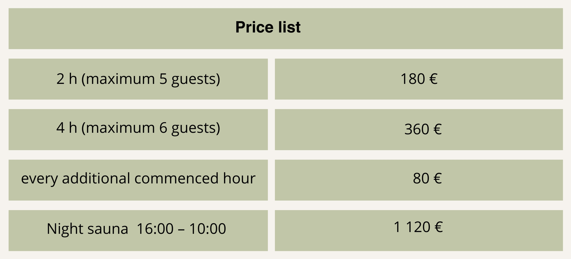Select the 360 € price cell
This screenshot has width=571, height=259.
[423, 129]
